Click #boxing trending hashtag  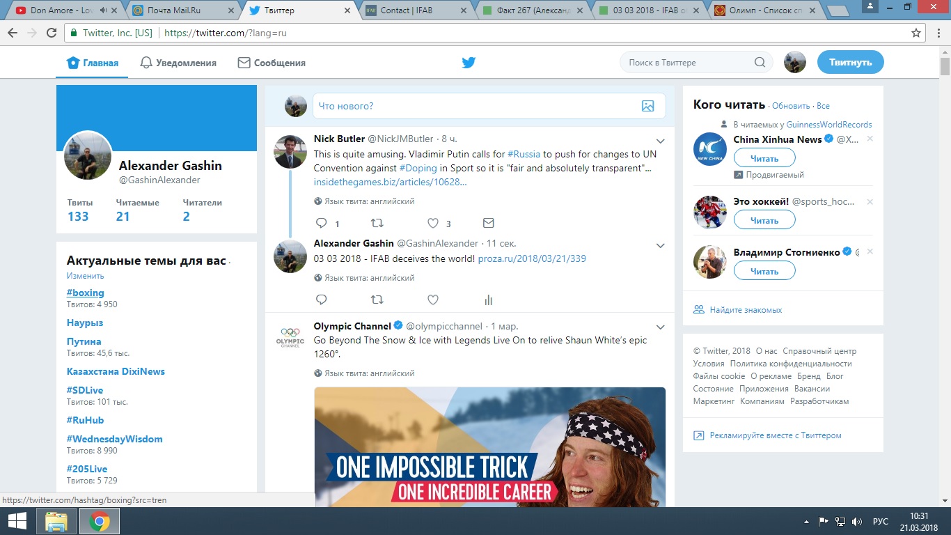(85, 293)
